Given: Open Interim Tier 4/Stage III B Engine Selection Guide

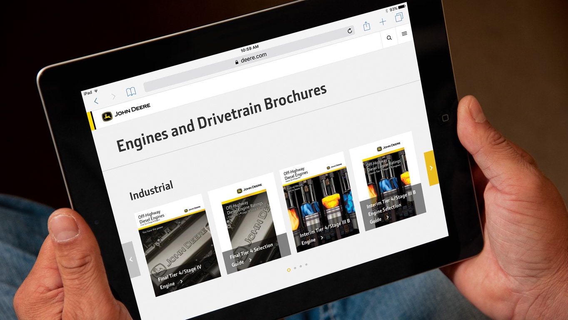Looking at the screenshot, I should (x=388, y=182).
